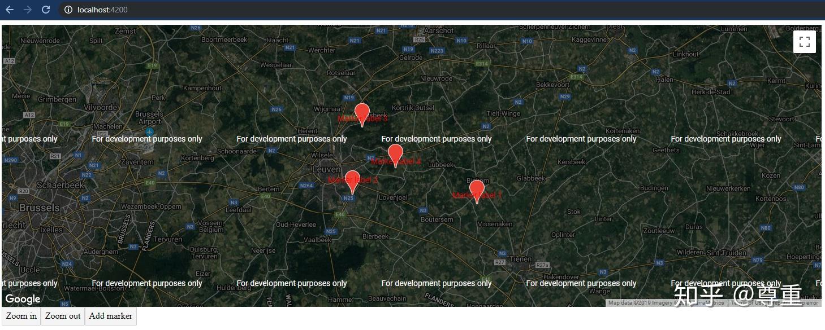Reload the localhost:4200 page
Viewport: 825px width, 330px height.
(46, 10)
